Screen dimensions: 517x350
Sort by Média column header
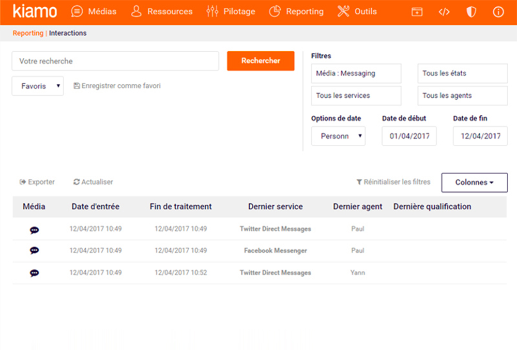coord(34,207)
